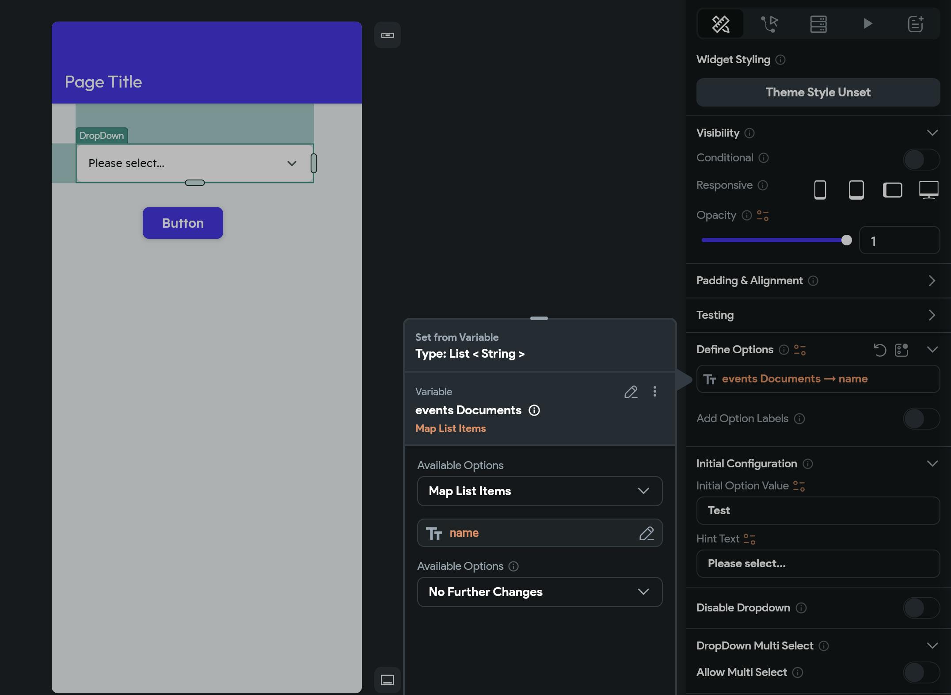Click the opacity slider handle

846,240
